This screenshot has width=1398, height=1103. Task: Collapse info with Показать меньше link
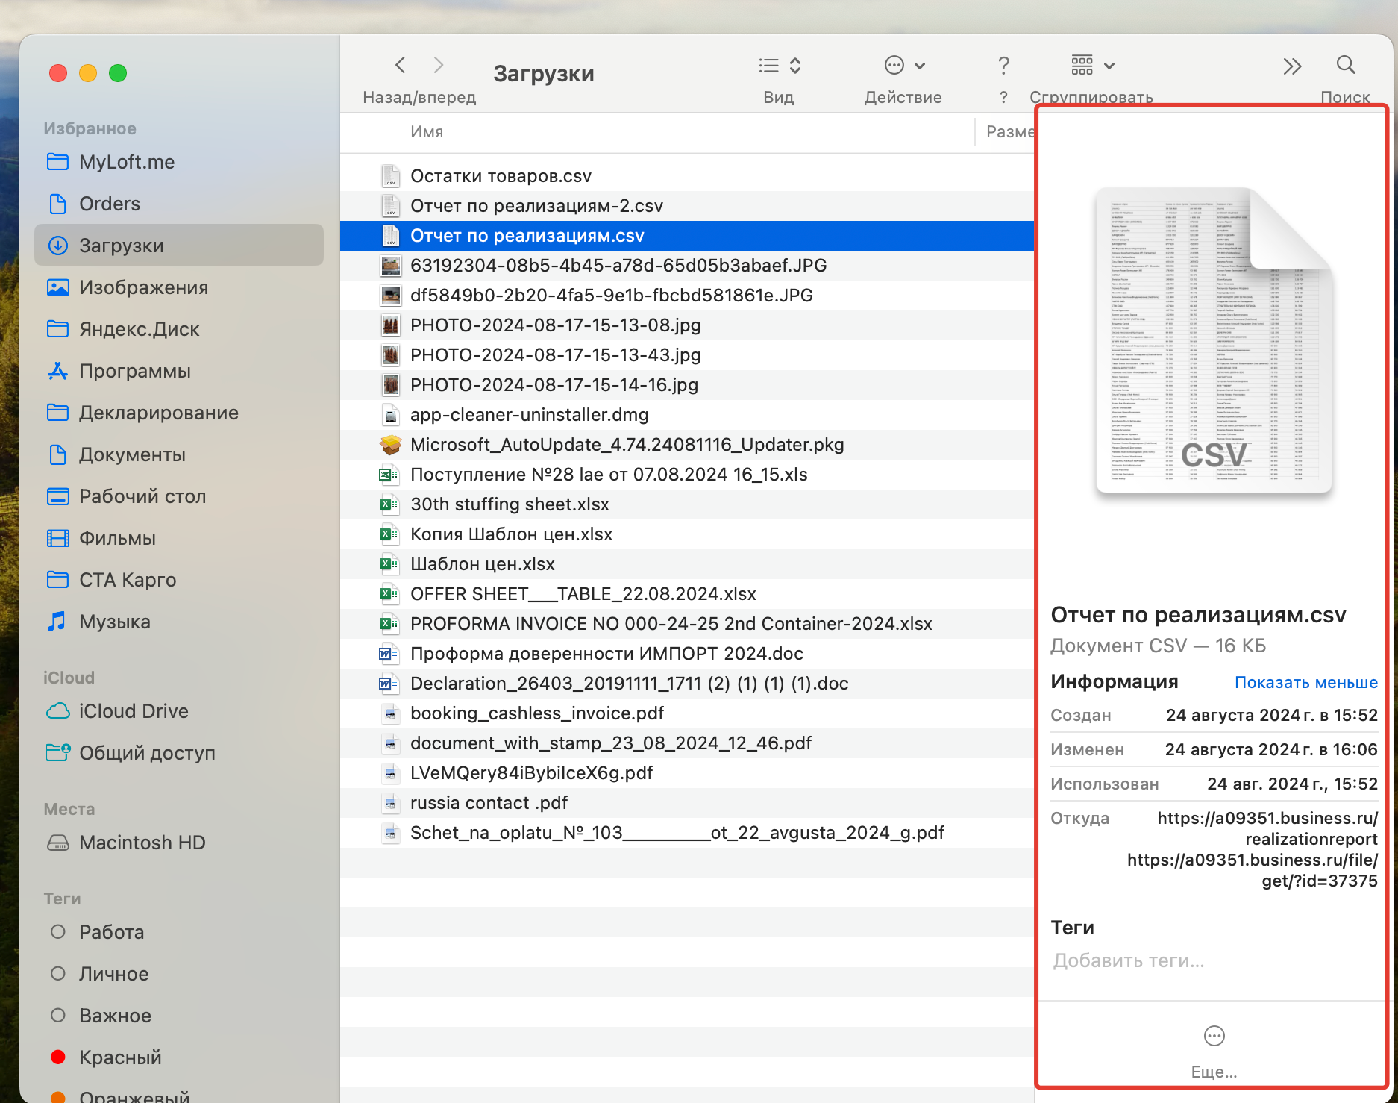(1305, 681)
